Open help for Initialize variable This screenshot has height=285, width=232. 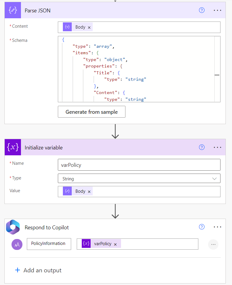[x=202, y=147]
